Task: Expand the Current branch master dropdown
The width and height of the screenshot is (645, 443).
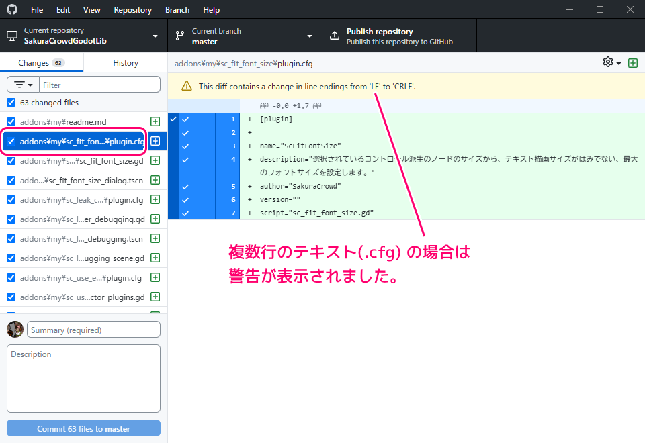Action: coord(245,36)
